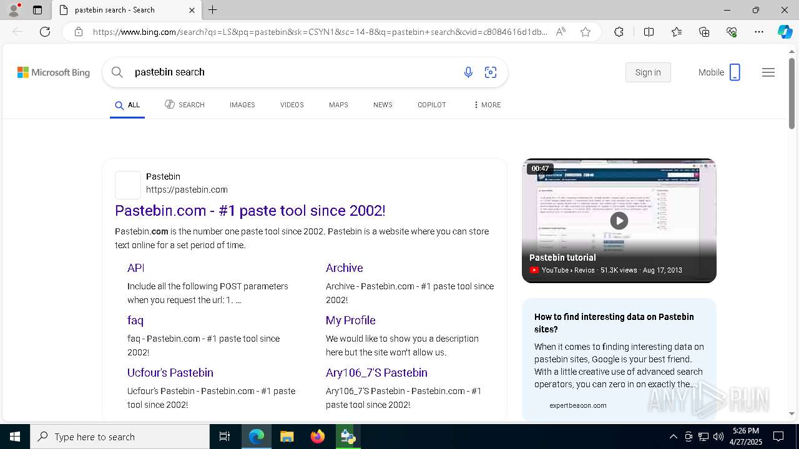Image resolution: width=799 pixels, height=449 pixels.
Task: Open the https://pastebin.com URL text
Action: click(x=187, y=190)
